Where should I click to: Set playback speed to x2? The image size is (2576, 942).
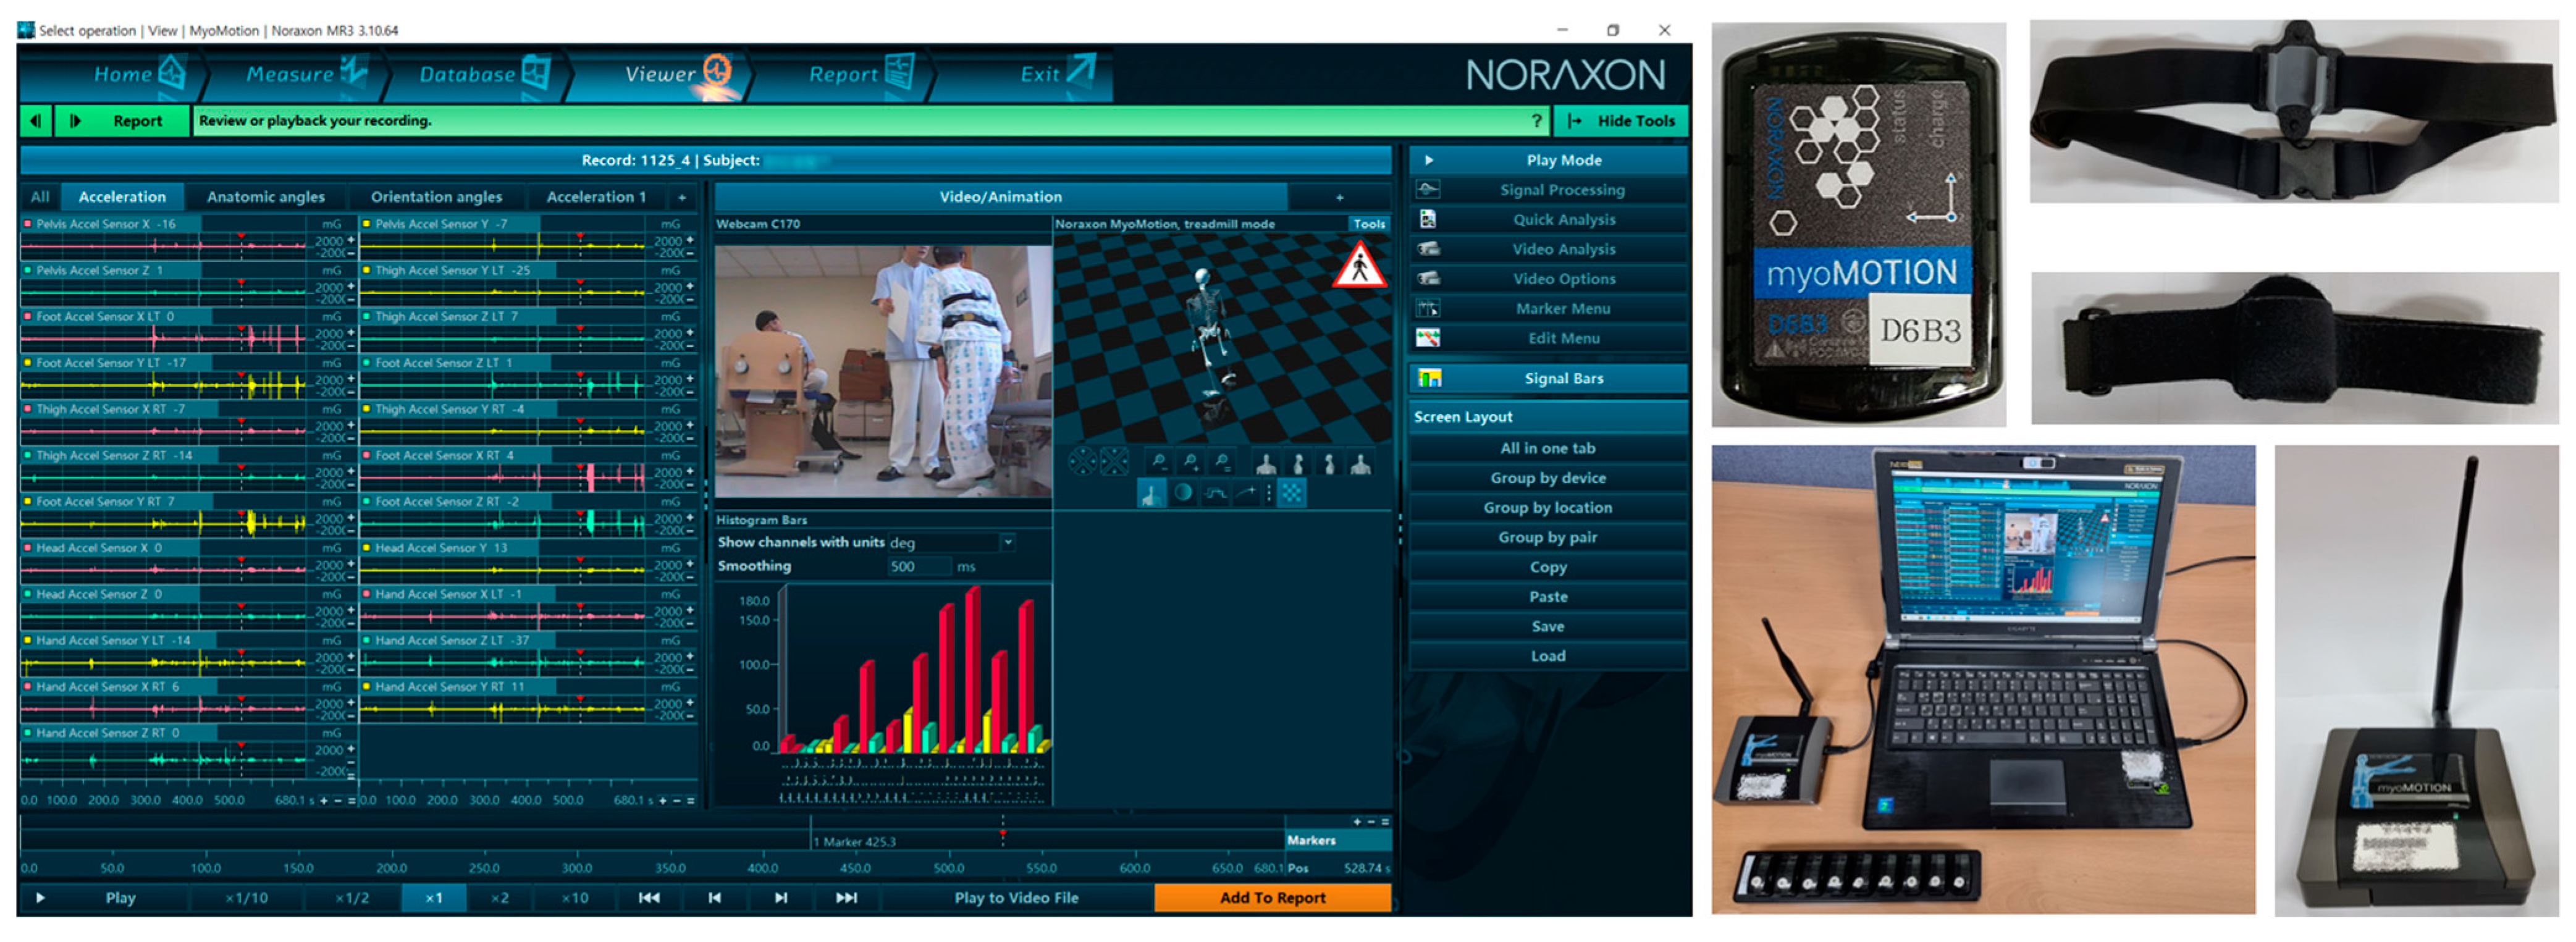500,898
